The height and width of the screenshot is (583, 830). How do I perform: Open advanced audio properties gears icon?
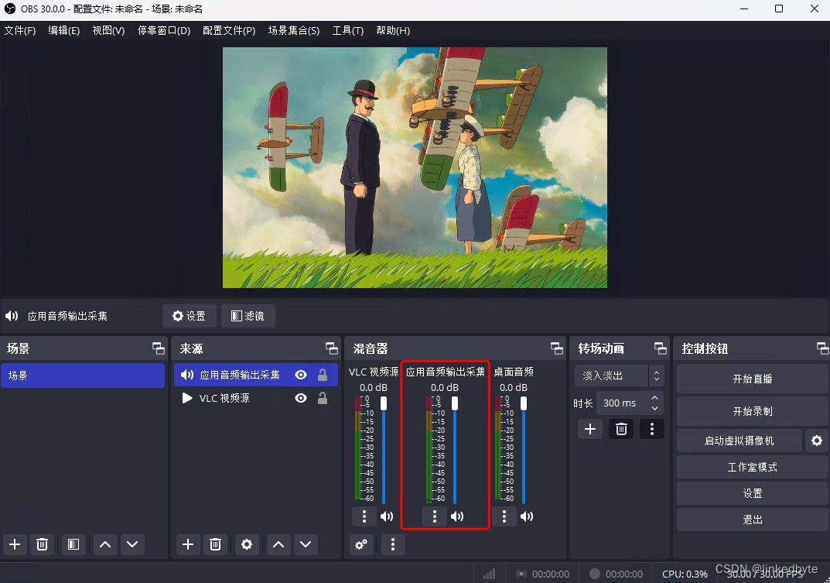pyautogui.click(x=361, y=544)
